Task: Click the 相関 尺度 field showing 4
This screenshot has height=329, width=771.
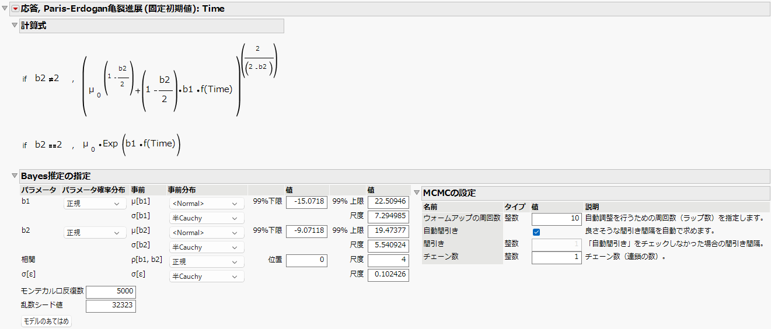Action: click(x=389, y=260)
